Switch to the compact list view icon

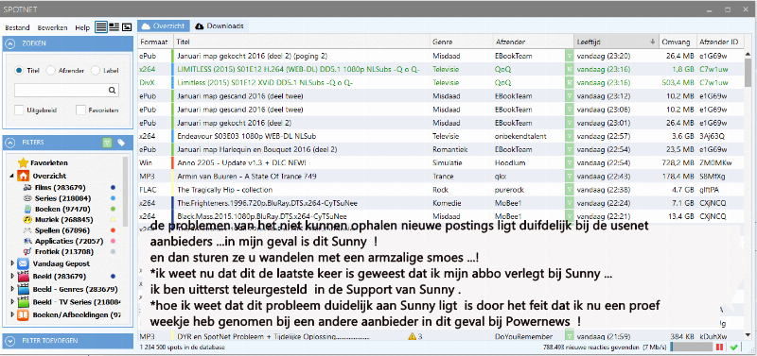(101, 27)
